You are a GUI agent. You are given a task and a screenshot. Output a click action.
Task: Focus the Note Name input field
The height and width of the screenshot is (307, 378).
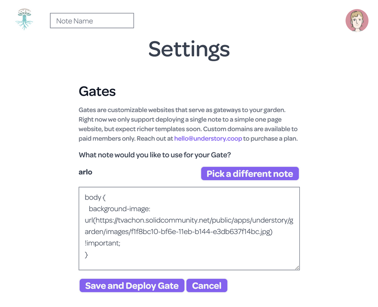92,21
